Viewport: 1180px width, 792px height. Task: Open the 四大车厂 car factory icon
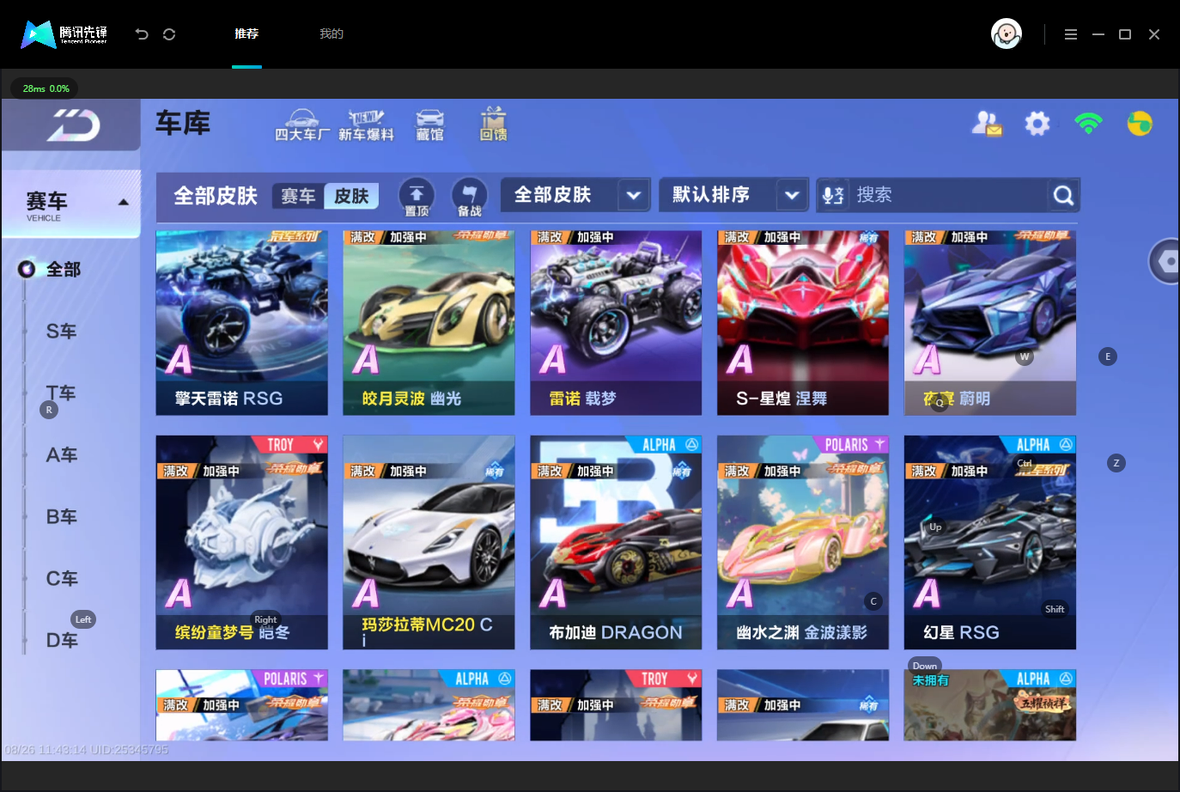click(301, 125)
